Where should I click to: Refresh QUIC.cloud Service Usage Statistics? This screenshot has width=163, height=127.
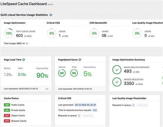click(51, 15)
